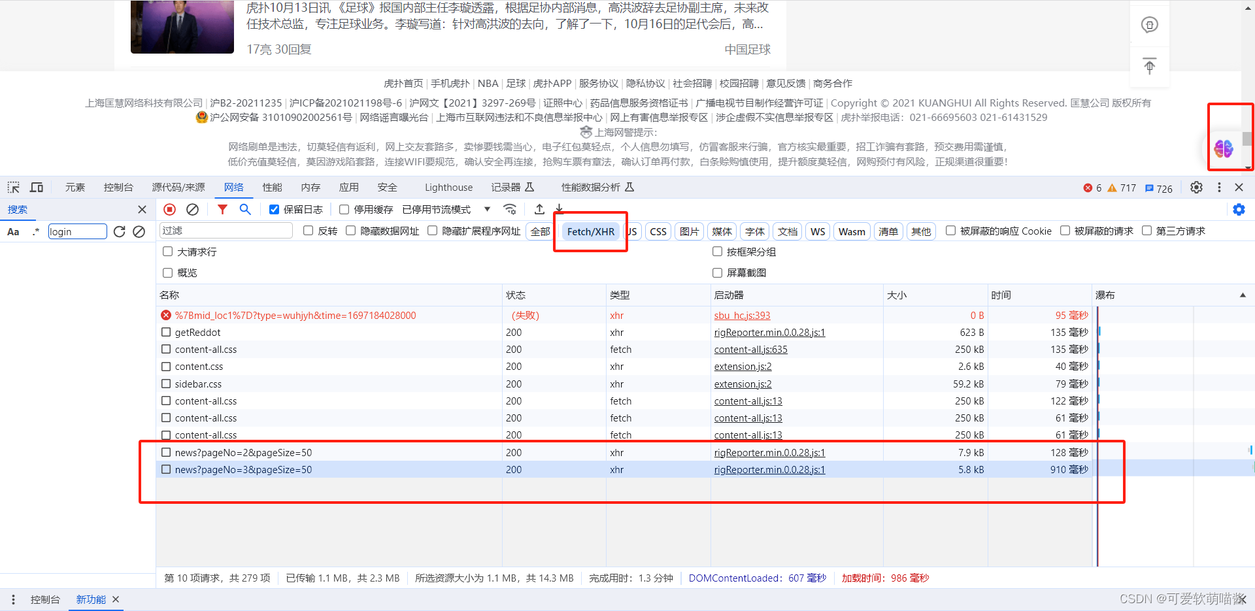Click the errors count badge 6
The width and height of the screenshot is (1255, 611).
(1092, 188)
